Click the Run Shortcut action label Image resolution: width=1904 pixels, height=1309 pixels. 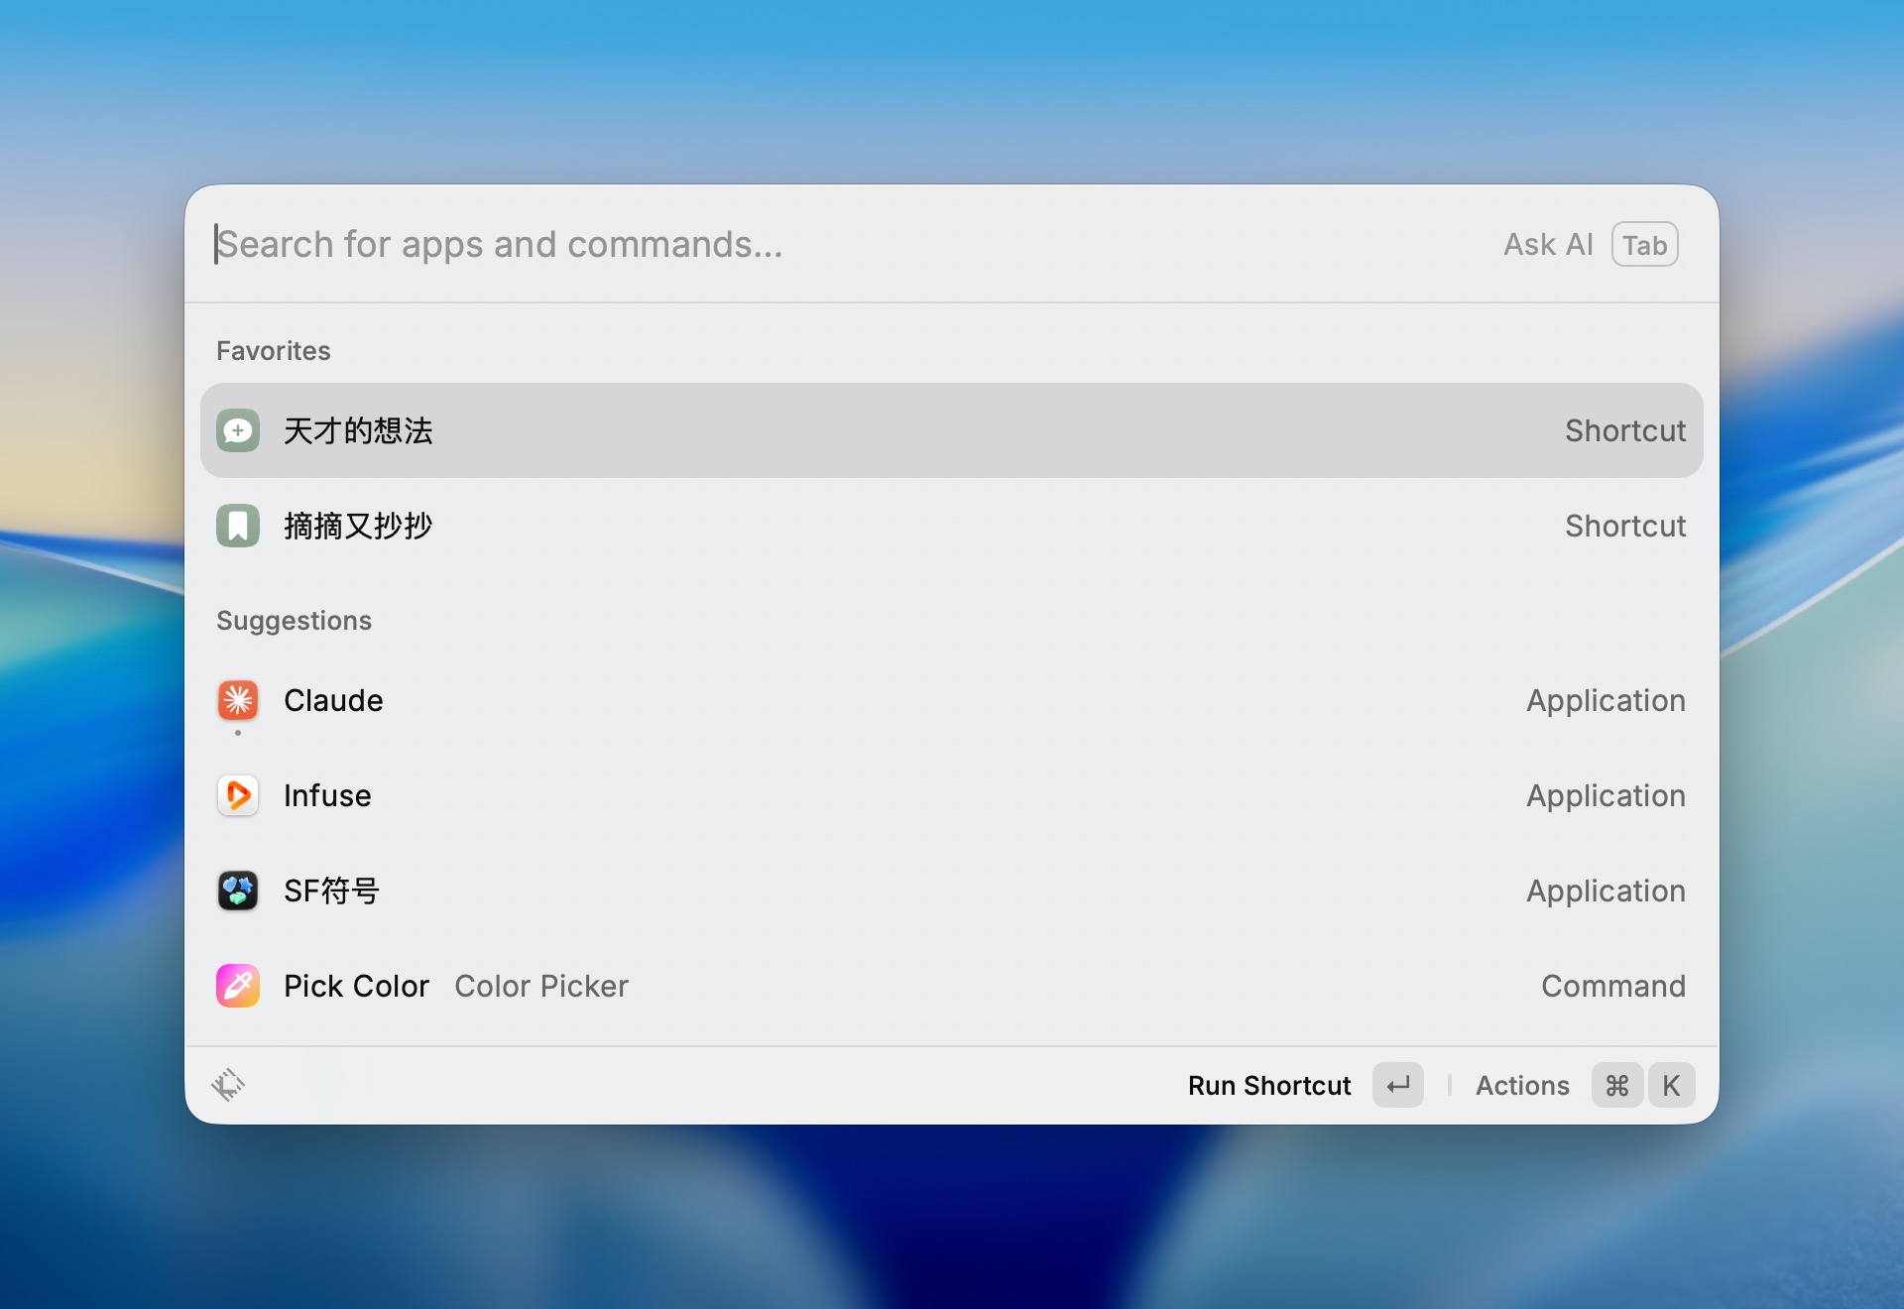pos(1269,1086)
